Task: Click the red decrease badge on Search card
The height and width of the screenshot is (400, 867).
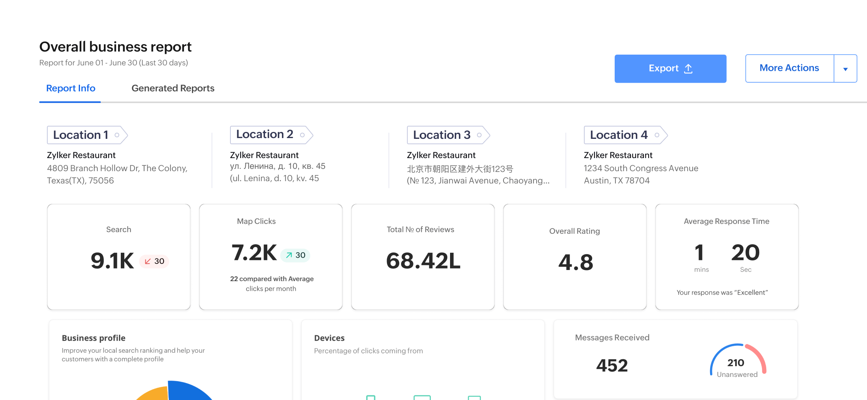Action: coord(154,261)
